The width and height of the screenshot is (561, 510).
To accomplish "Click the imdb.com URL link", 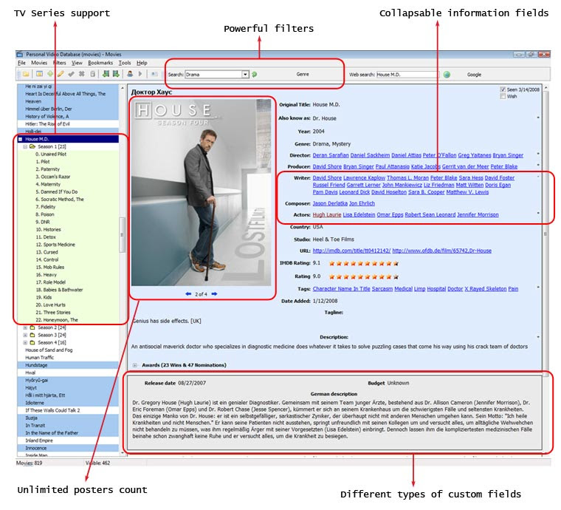I will [x=351, y=251].
